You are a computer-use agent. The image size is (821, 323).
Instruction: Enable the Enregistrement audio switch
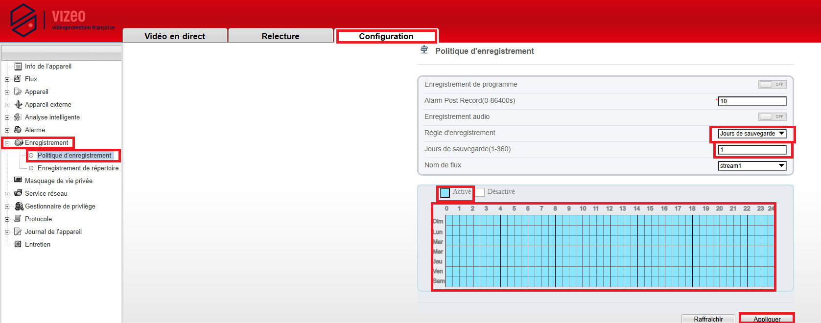[x=772, y=116]
